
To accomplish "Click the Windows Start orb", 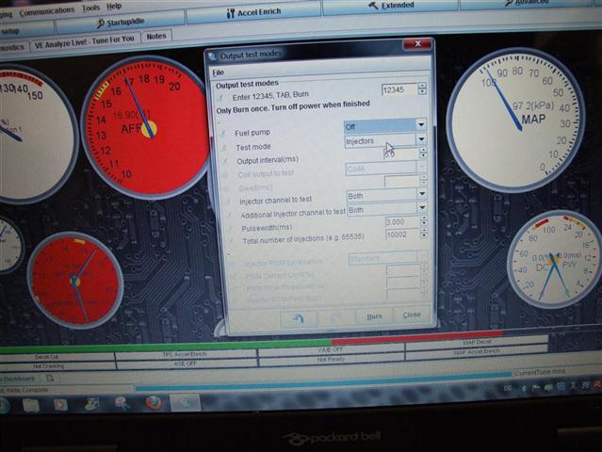I will tap(5, 405).
